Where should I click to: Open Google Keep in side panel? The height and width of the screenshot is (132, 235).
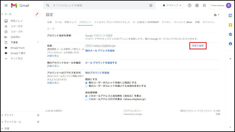230,25
